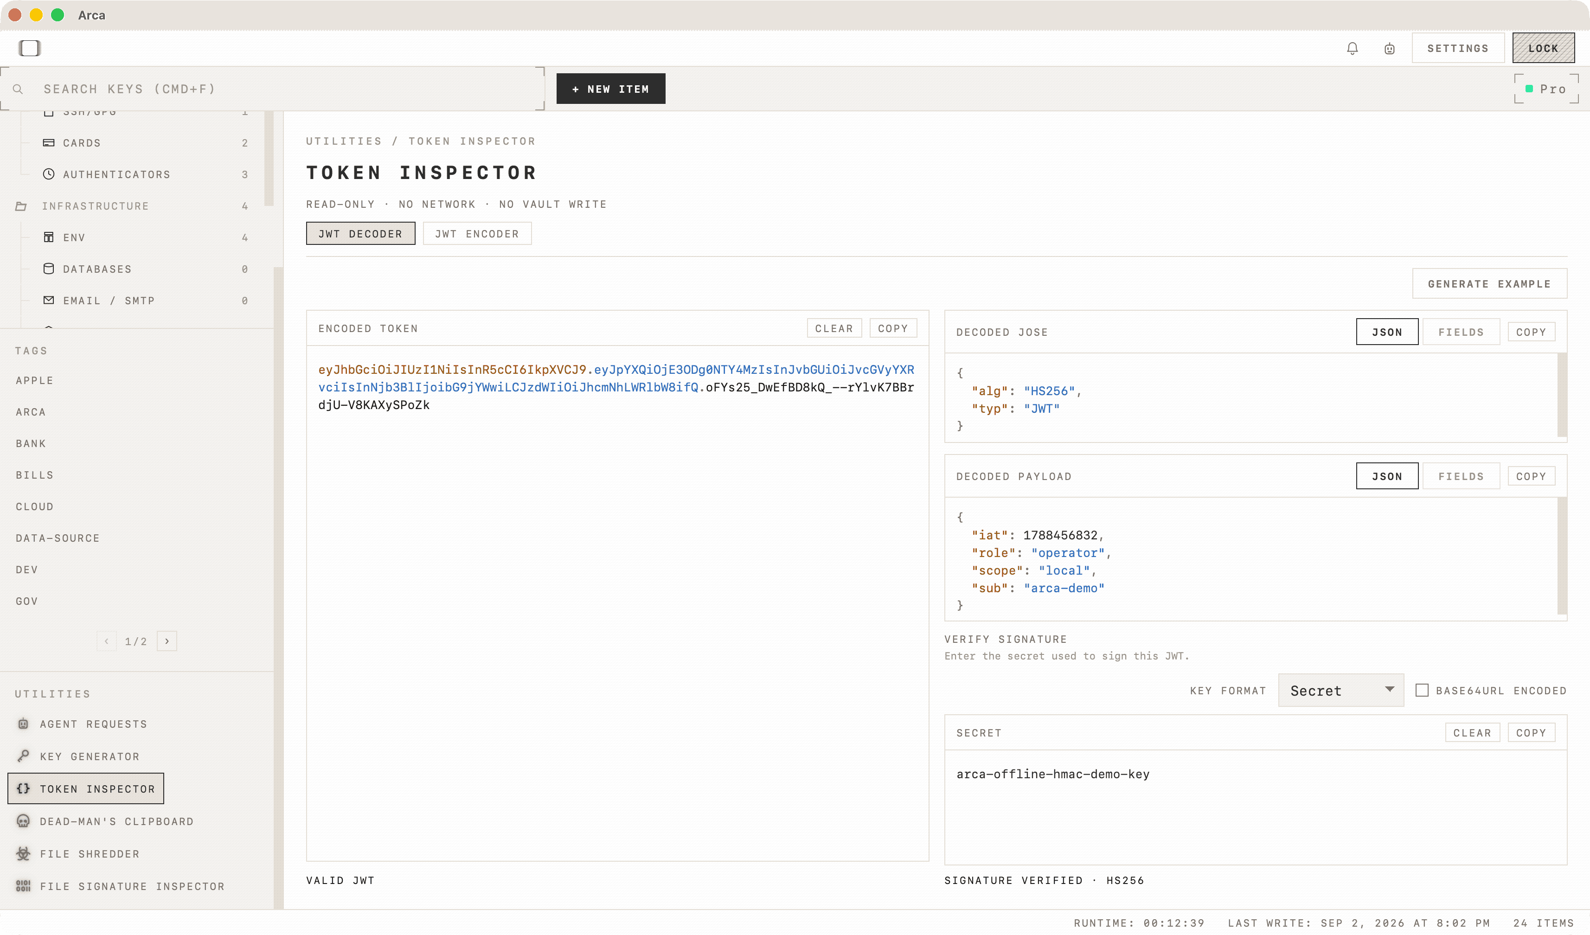Click the Decoded JOSE panel scrollbar
Screen dimensions: 1590x935
coord(1562,395)
